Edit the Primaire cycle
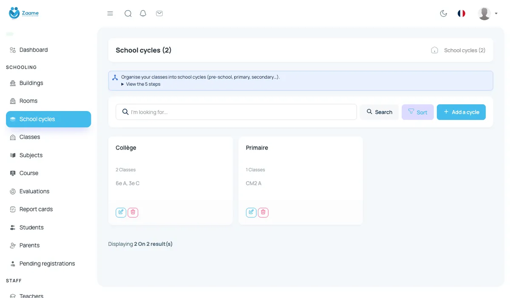This screenshot has width=510, height=298. 251,212
